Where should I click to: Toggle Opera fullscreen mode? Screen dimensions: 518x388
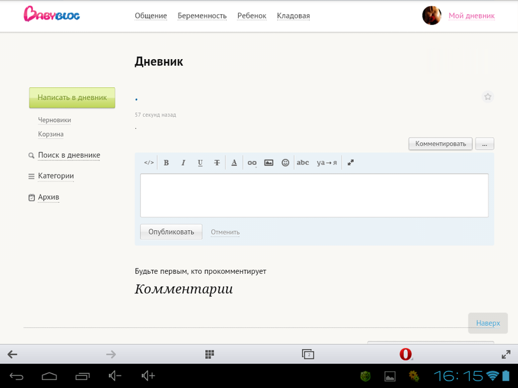pyautogui.click(x=506, y=354)
